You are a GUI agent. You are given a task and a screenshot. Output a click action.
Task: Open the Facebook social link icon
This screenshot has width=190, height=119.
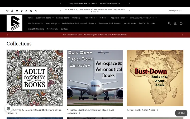[x=7, y=11]
